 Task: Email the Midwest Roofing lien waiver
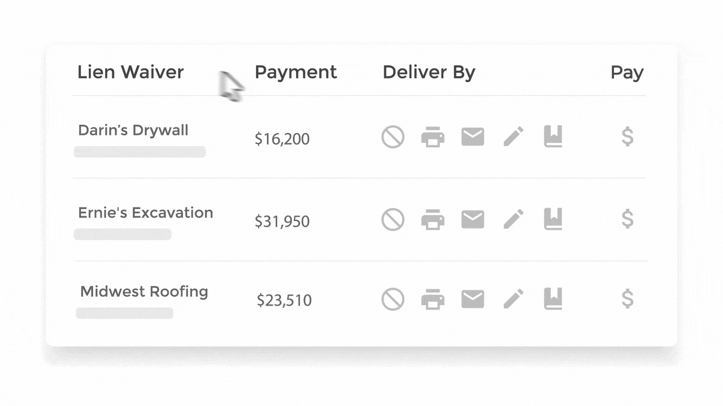pyautogui.click(x=473, y=299)
